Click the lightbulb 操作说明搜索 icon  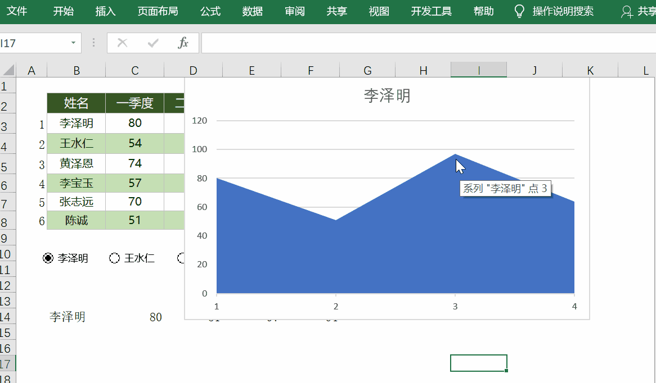coord(519,11)
